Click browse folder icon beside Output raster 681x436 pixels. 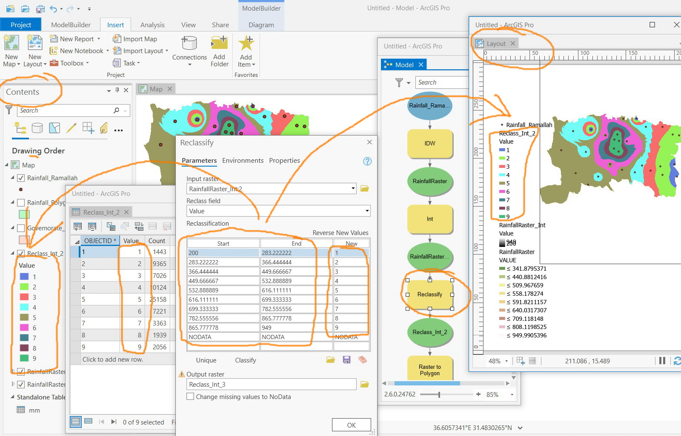pyautogui.click(x=365, y=384)
